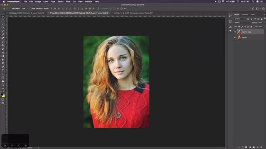
Task: Open the Auto-Select Layer dropdown
Action: point(25,8)
